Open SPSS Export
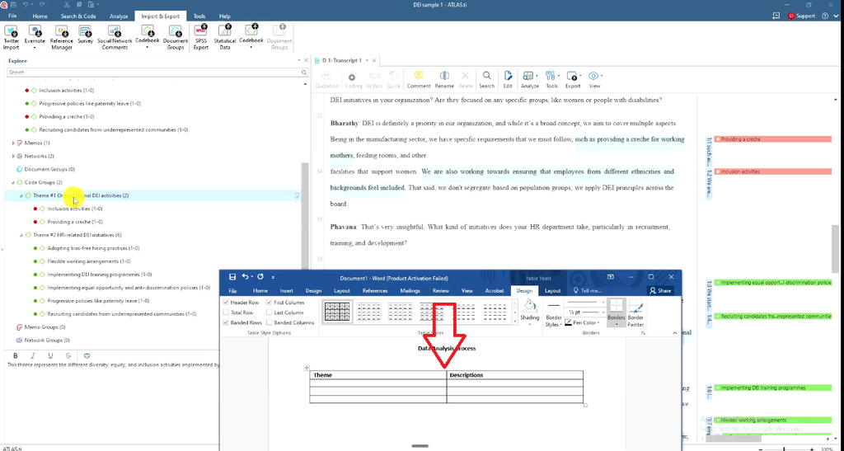The height and width of the screenshot is (451, 844). 201,36
